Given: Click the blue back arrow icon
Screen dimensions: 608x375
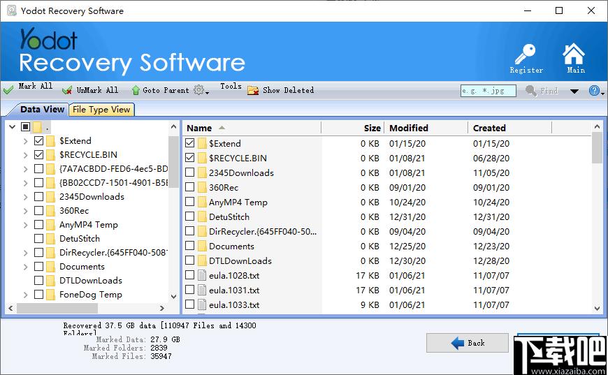Looking at the screenshot, I should tap(458, 343).
